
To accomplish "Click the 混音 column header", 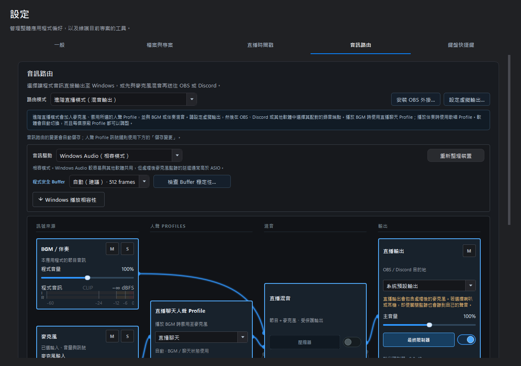I will tap(269, 226).
